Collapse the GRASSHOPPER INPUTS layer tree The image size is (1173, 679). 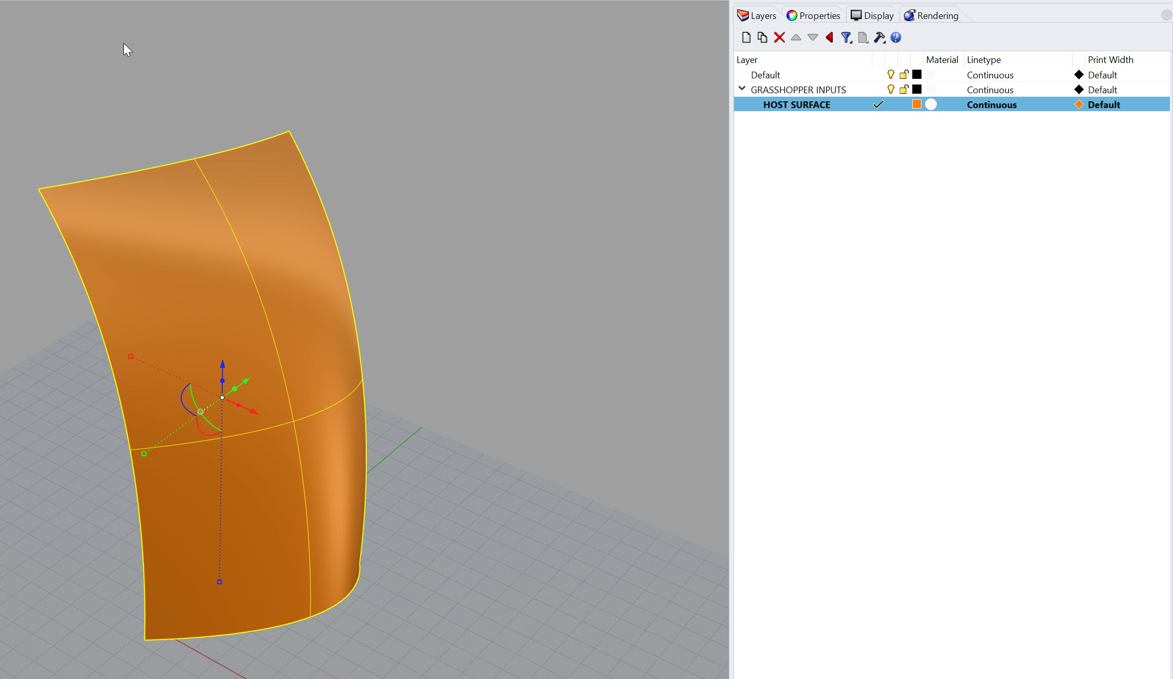[x=742, y=89]
